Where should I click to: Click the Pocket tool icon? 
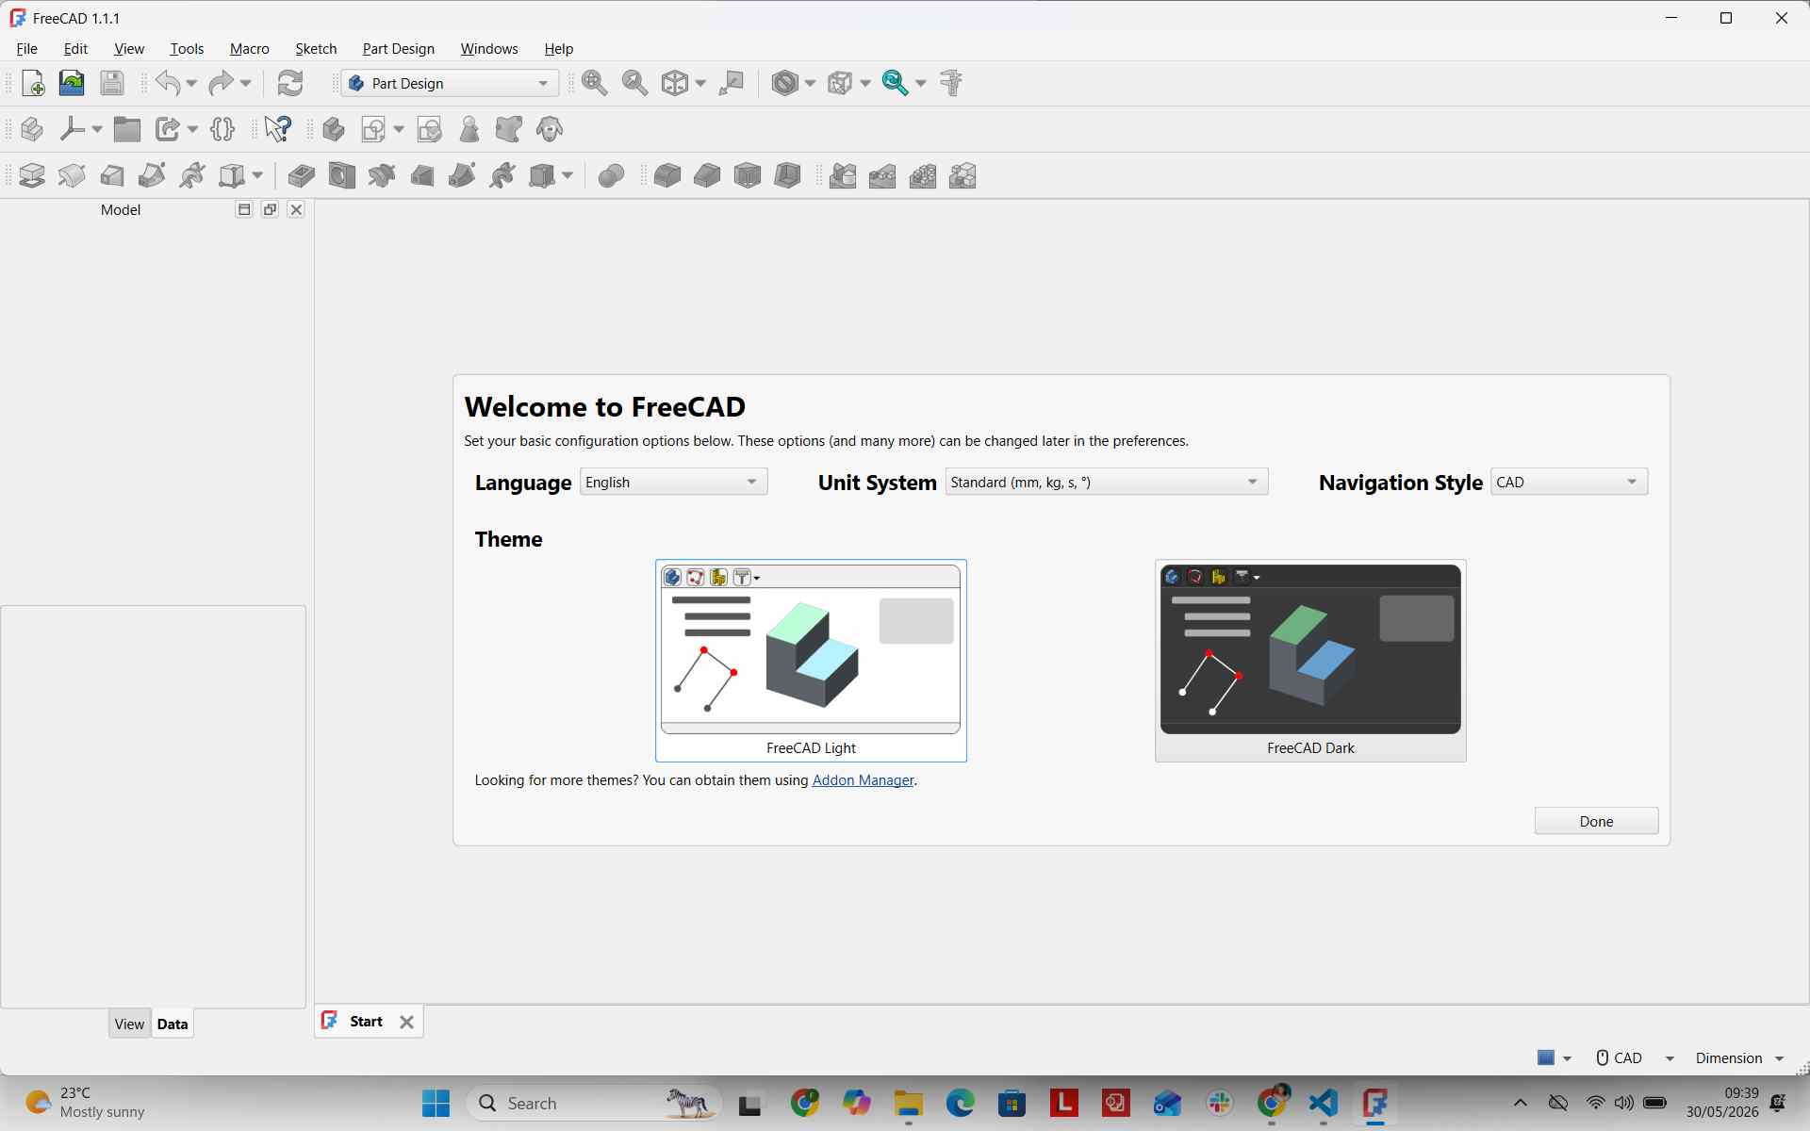tap(302, 176)
